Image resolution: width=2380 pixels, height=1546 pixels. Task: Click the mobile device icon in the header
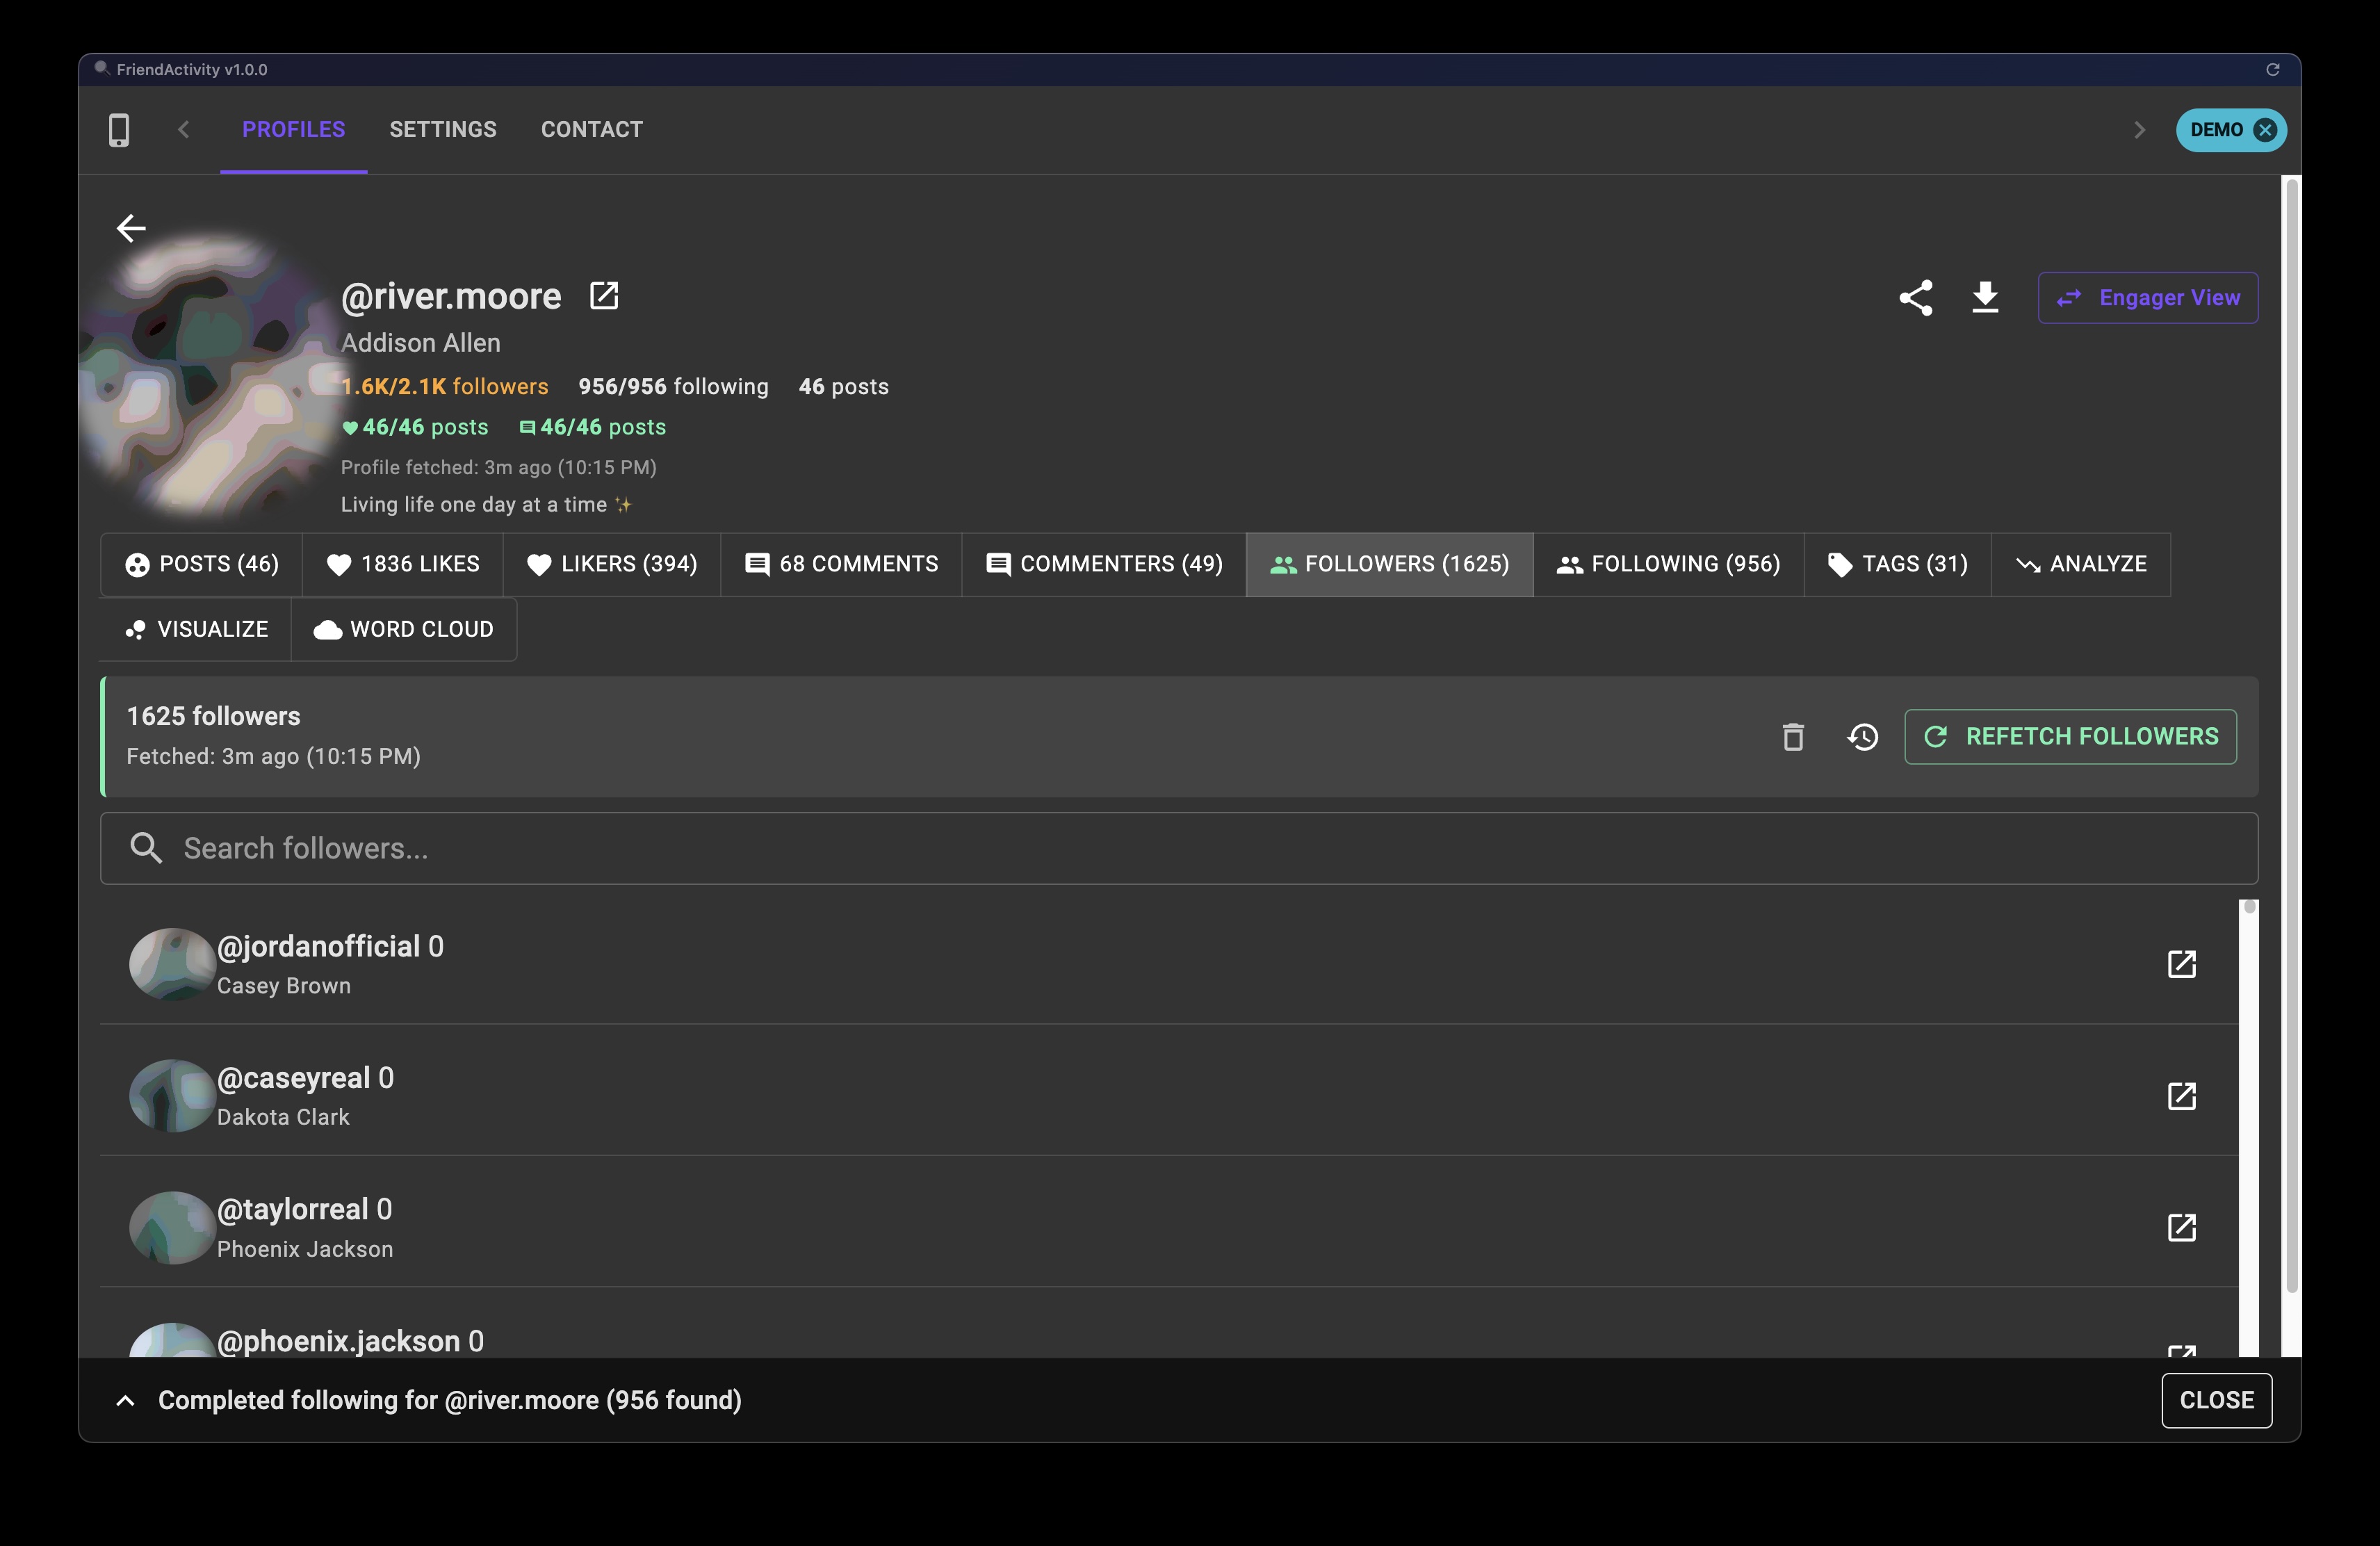[x=119, y=129]
